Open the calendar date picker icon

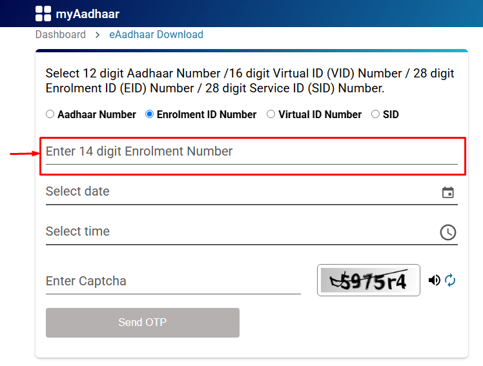448,192
